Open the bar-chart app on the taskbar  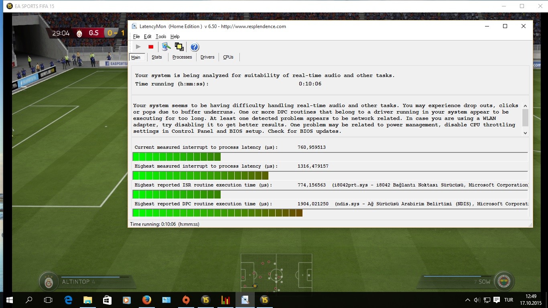click(225, 300)
